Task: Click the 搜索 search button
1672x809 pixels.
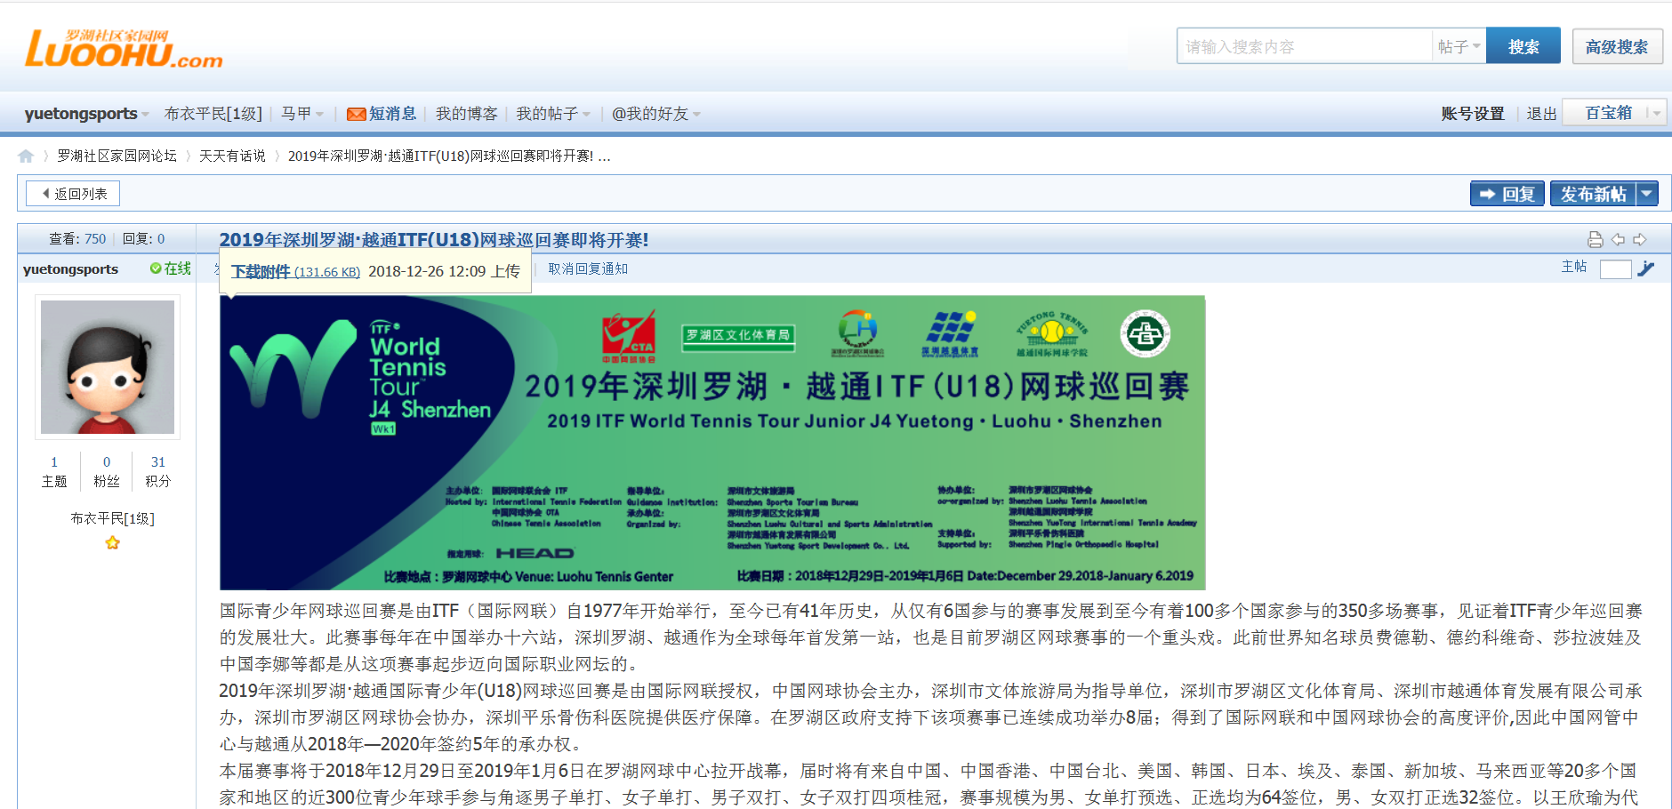Action: pos(1523,46)
